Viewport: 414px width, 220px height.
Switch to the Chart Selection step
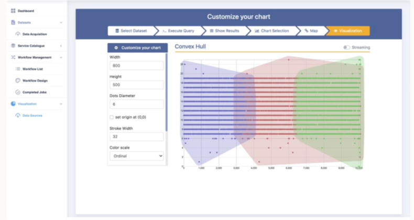tap(271, 31)
